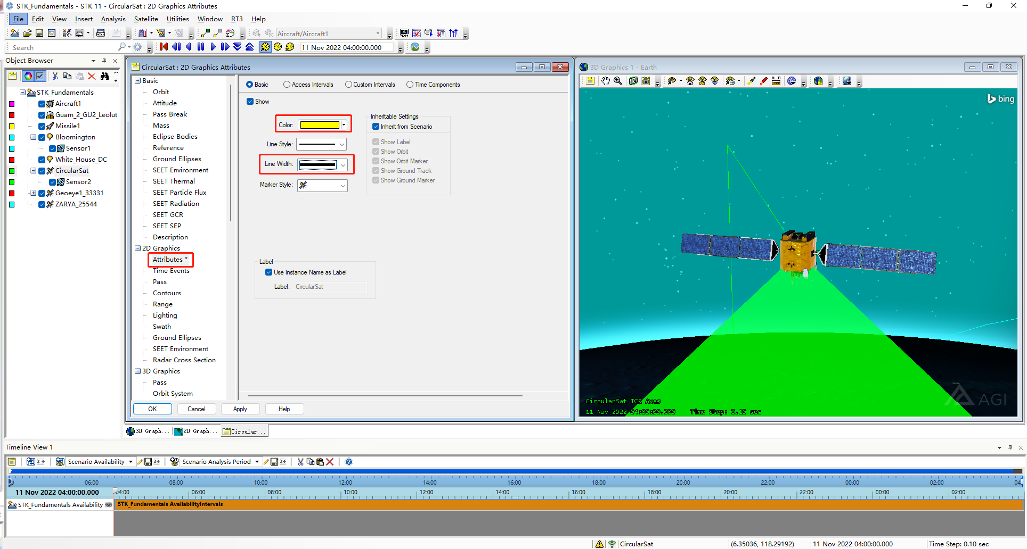This screenshot has height=549, width=1027.
Task: Take a snapshot with the camera icon
Action: pos(633,81)
